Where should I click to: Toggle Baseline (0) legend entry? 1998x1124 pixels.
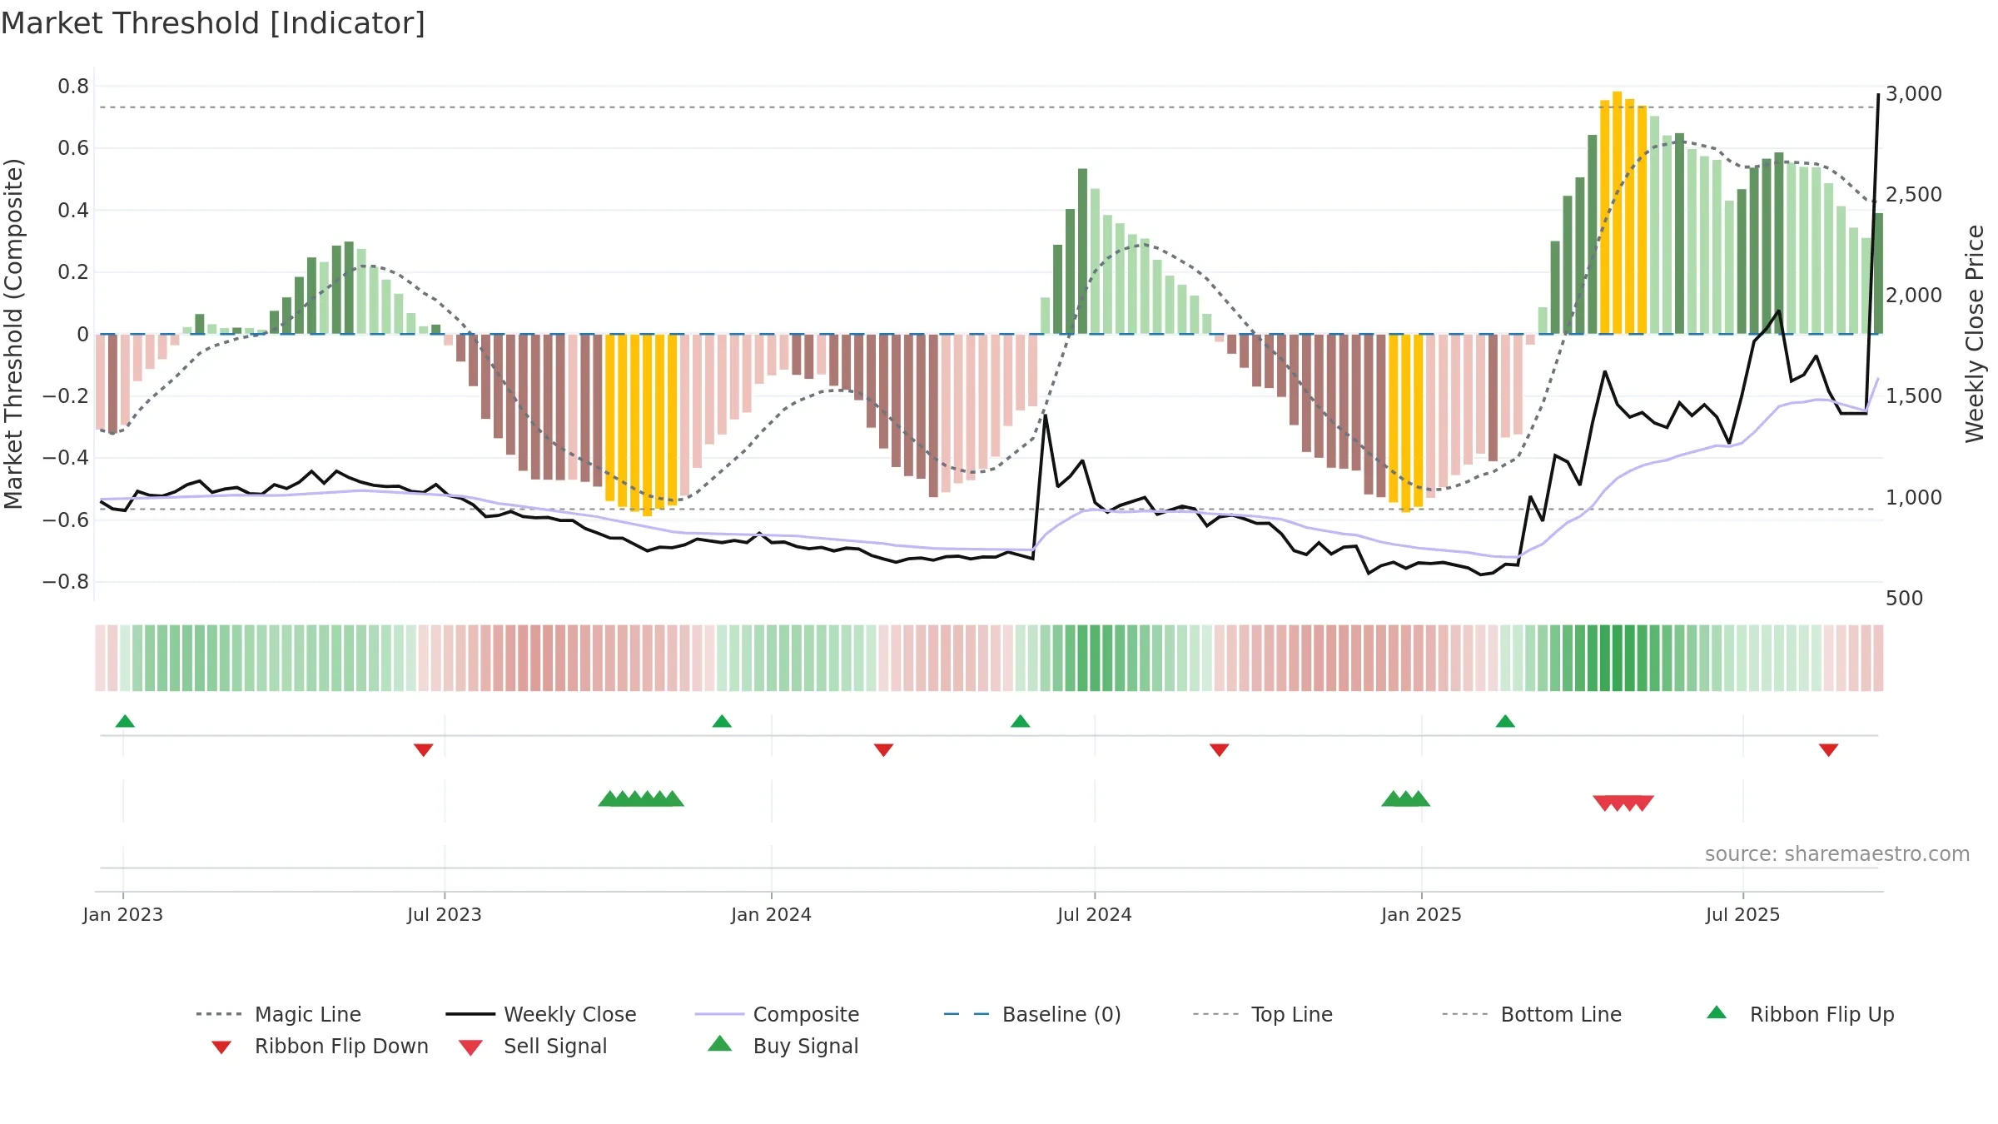click(1032, 1014)
